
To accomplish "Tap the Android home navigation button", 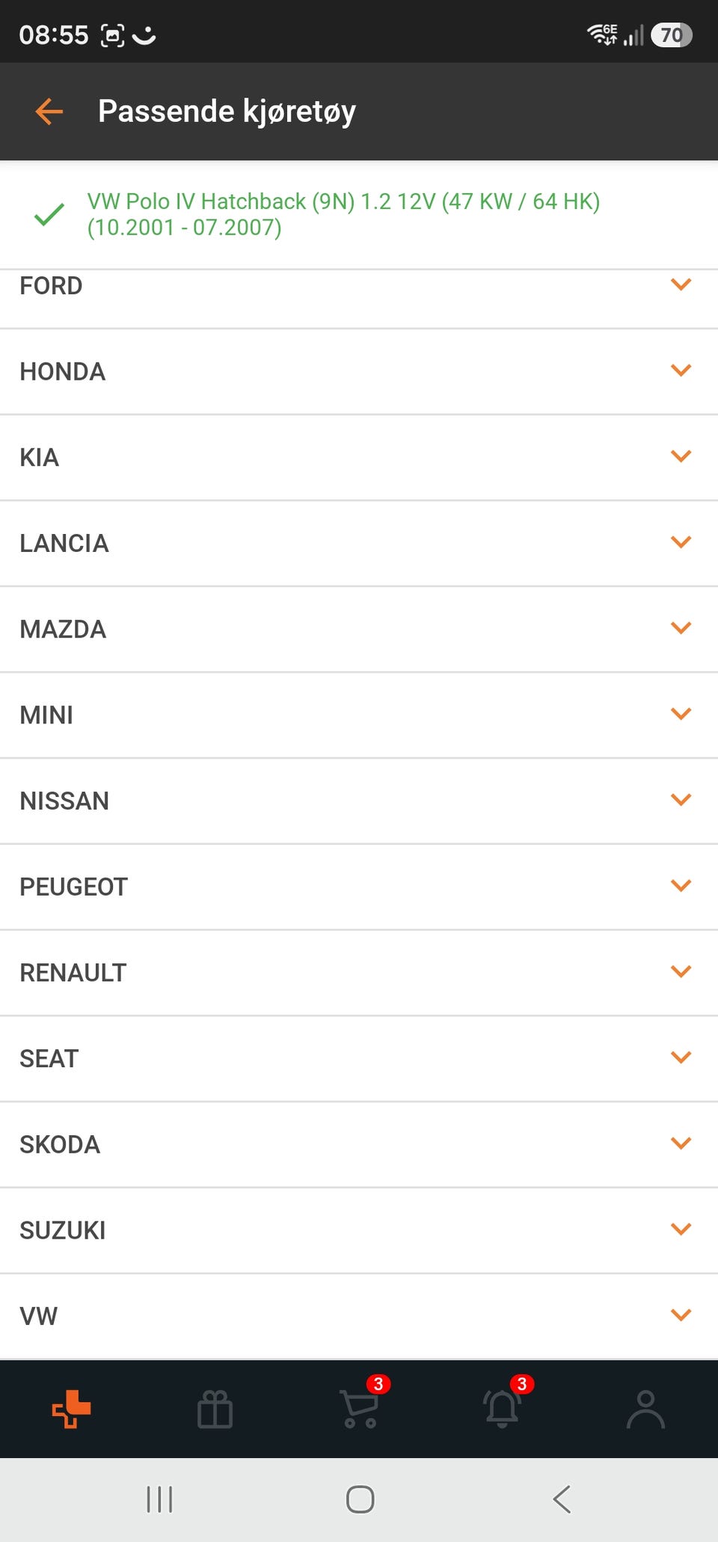I will click(x=360, y=1499).
